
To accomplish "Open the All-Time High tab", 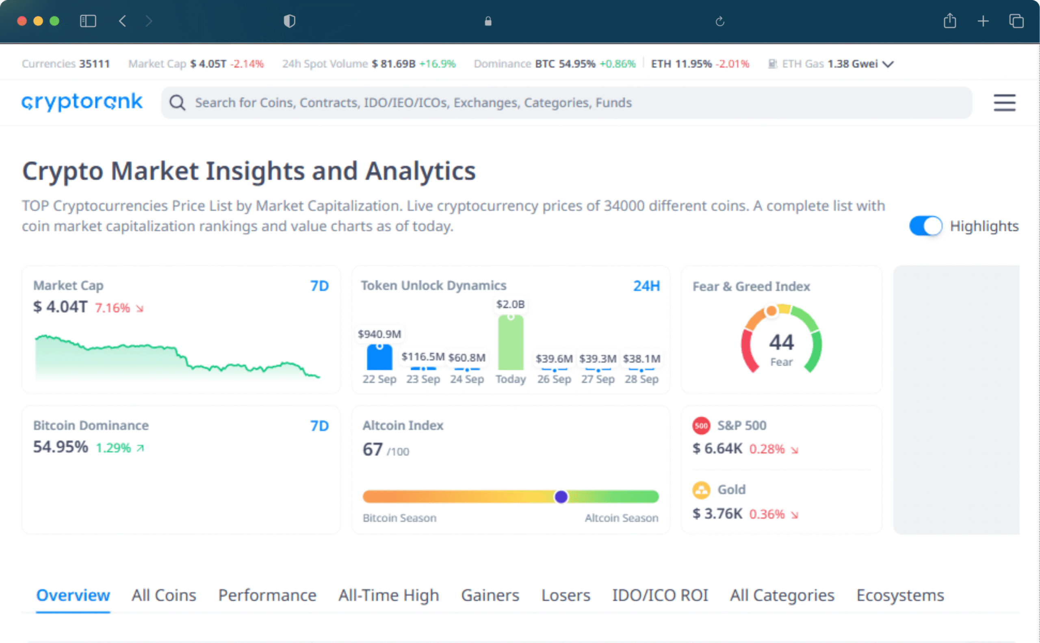I will 388,595.
